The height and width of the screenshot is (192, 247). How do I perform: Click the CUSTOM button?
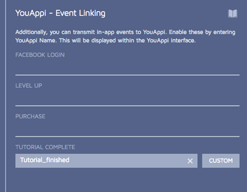(x=221, y=161)
